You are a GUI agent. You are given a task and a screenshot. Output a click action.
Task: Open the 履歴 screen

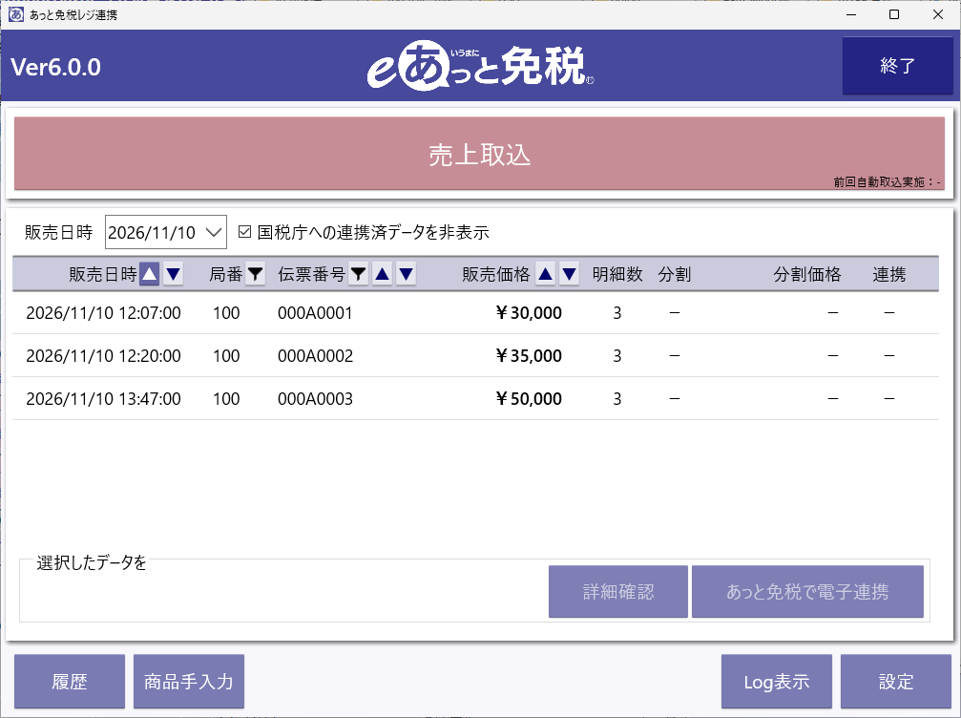click(x=70, y=681)
